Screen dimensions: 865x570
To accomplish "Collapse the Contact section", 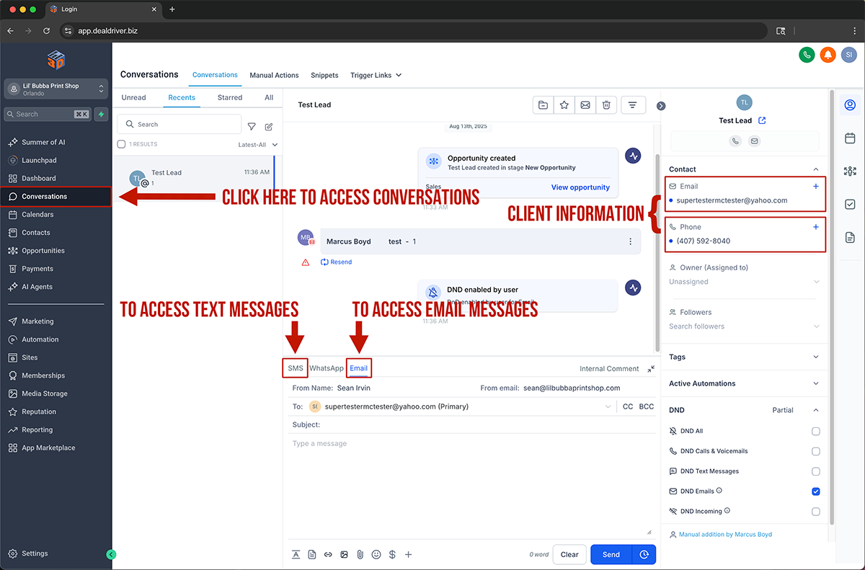I will tap(816, 169).
